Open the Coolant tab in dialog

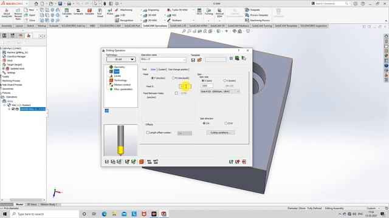pos(162,70)
